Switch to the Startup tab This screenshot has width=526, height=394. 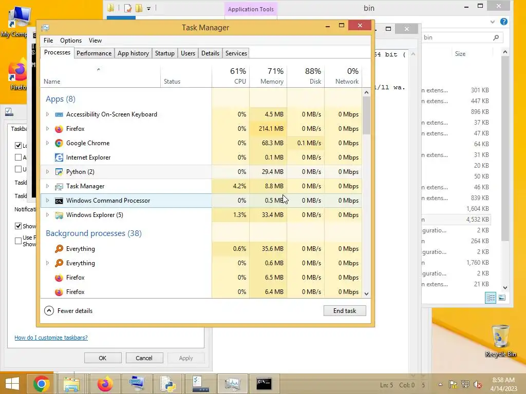pos(165,53)
